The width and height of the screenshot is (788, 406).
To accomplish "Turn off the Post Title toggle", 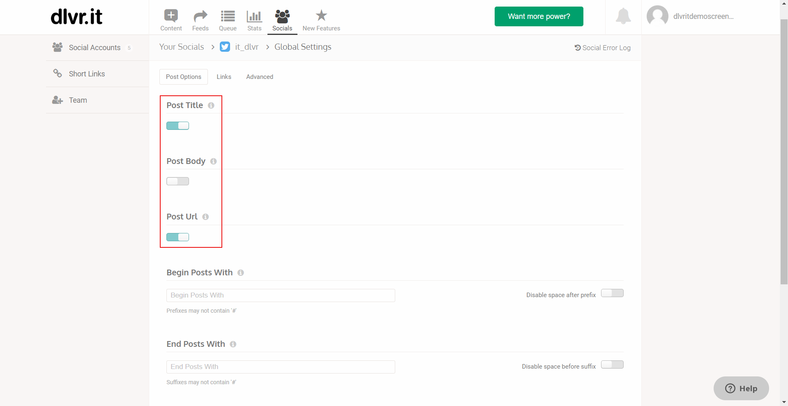I will [177, 126].
